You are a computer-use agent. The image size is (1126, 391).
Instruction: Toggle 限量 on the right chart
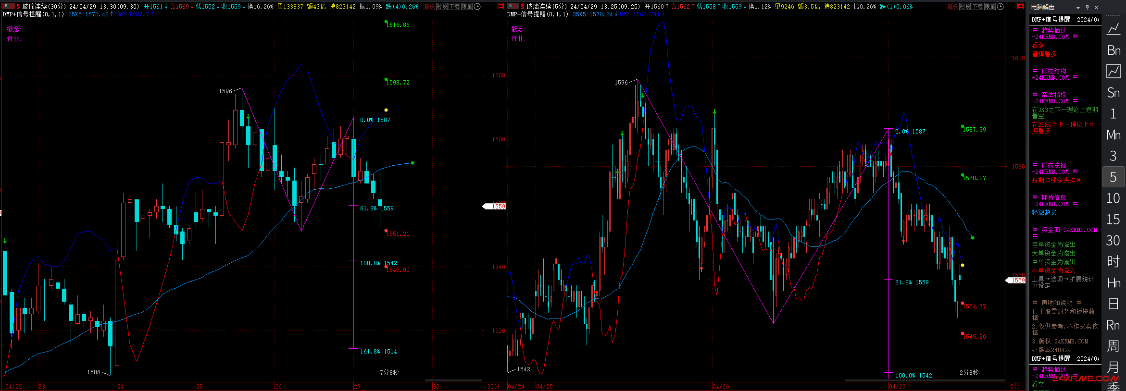pos(990,6)
